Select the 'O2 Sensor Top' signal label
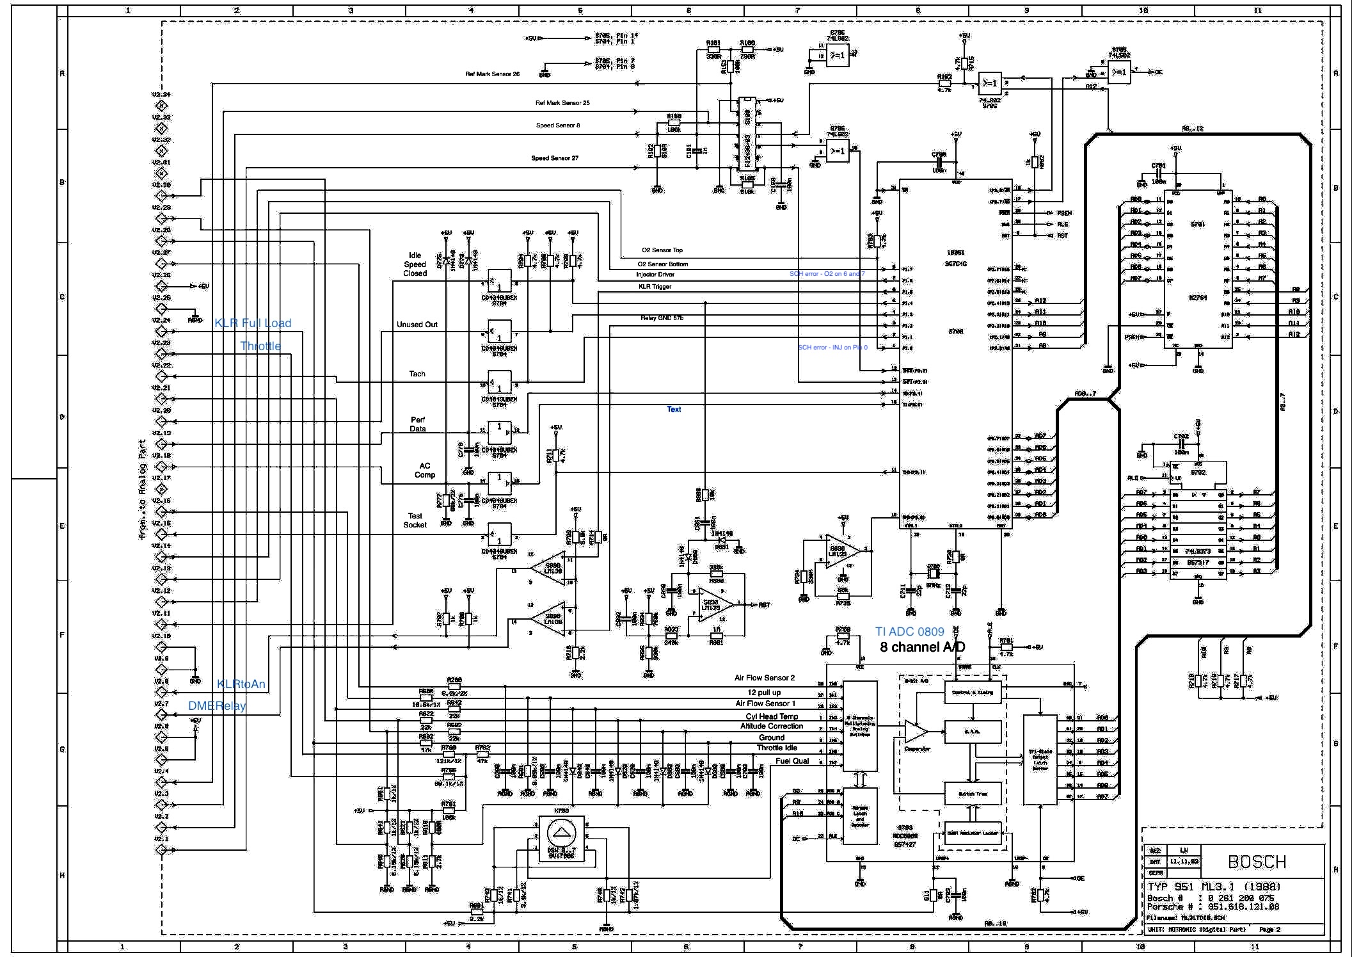The height and width of the screenshot is (957, 1352). point(662,250)
